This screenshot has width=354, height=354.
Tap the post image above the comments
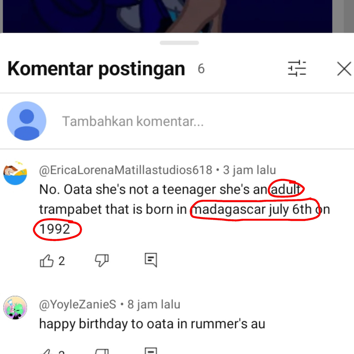(x=168, y=16)
